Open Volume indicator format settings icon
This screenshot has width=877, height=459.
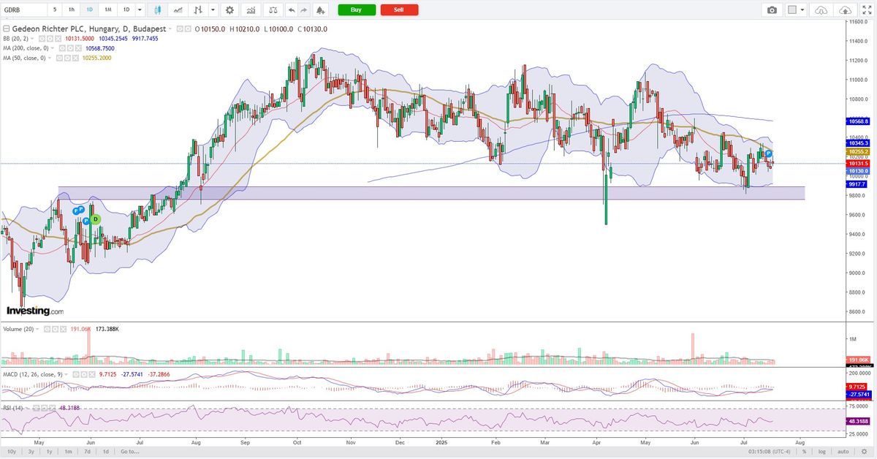[x=55, y=330]
